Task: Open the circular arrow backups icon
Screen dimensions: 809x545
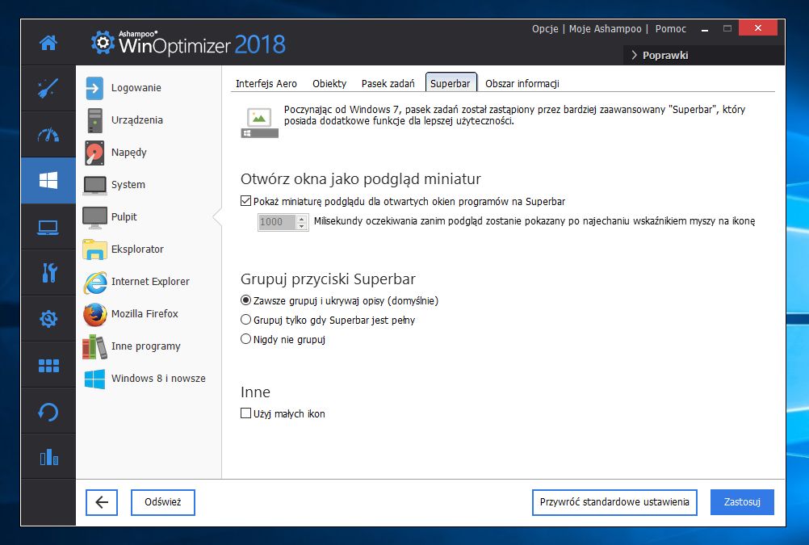Action: (48, 411)
